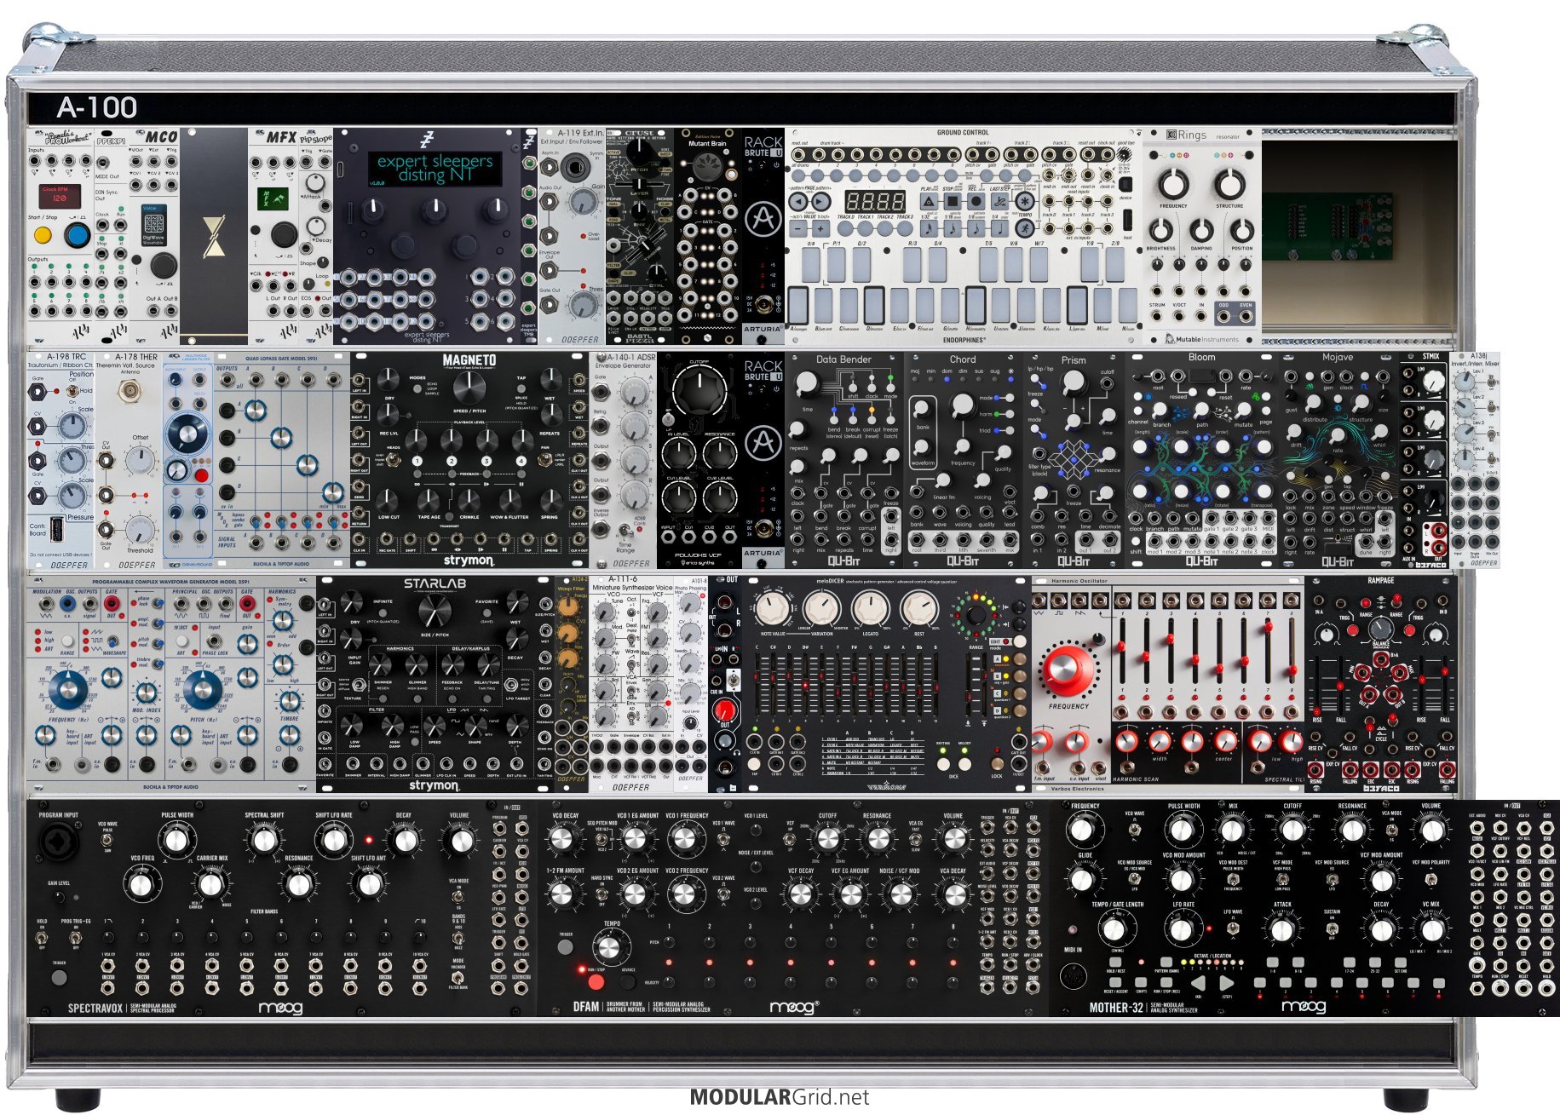The width and height of the screenshot is (1560, 1115).
Task: Toggle the VCO 1 WAVE switch on DFAM
Action: 722,839
